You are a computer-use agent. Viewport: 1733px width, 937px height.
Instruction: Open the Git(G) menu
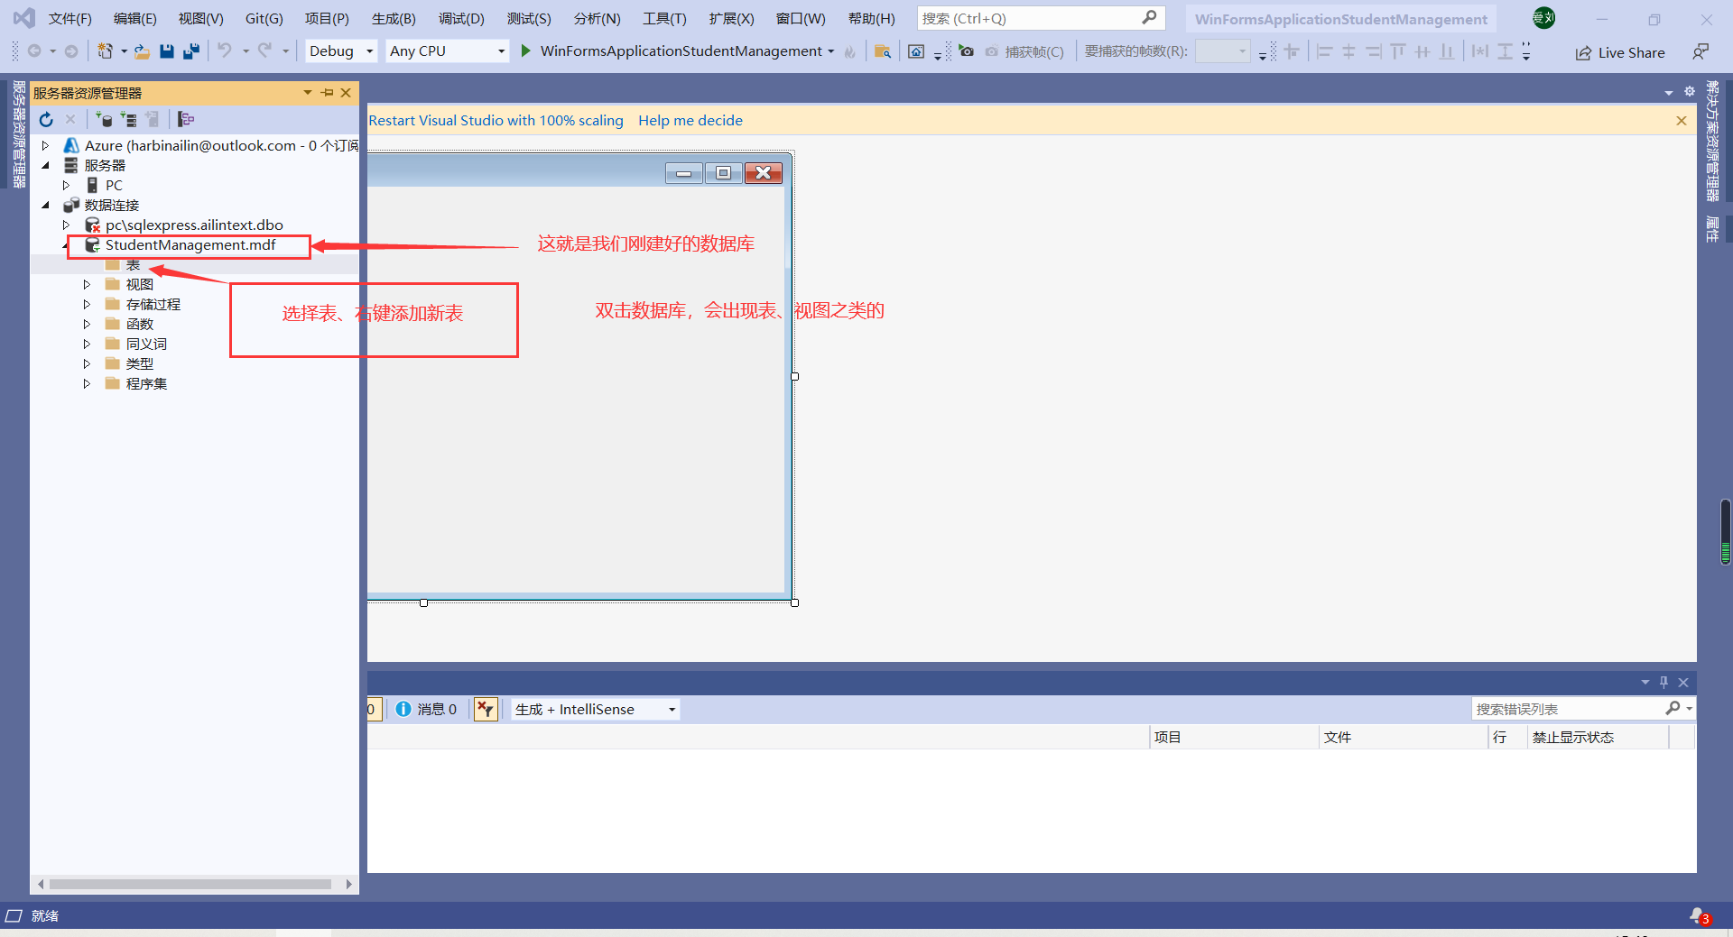point(263,18)
